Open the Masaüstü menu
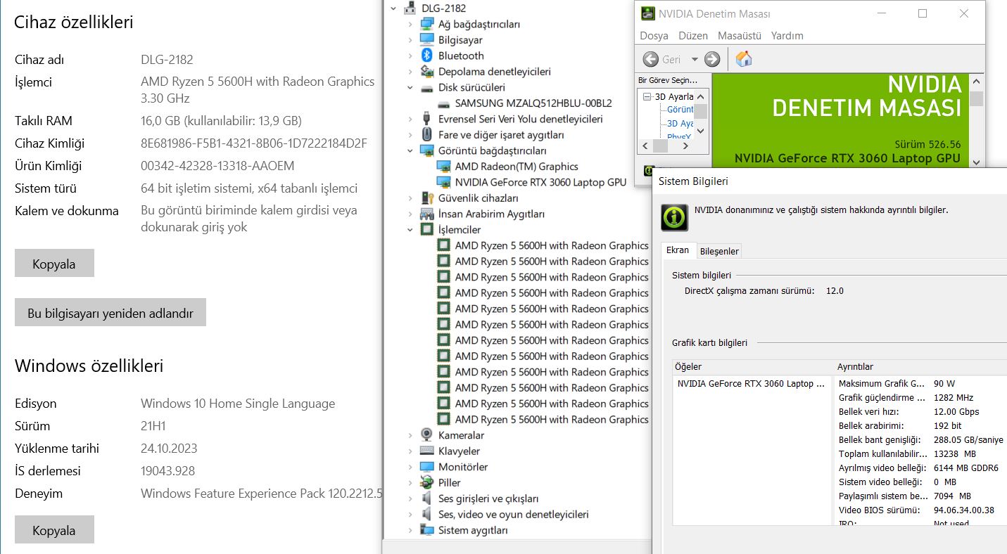Screen dimensions: 1007x554 click(740, 35)
